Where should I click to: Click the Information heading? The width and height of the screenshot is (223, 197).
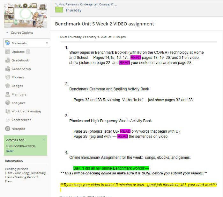(14, 161)
